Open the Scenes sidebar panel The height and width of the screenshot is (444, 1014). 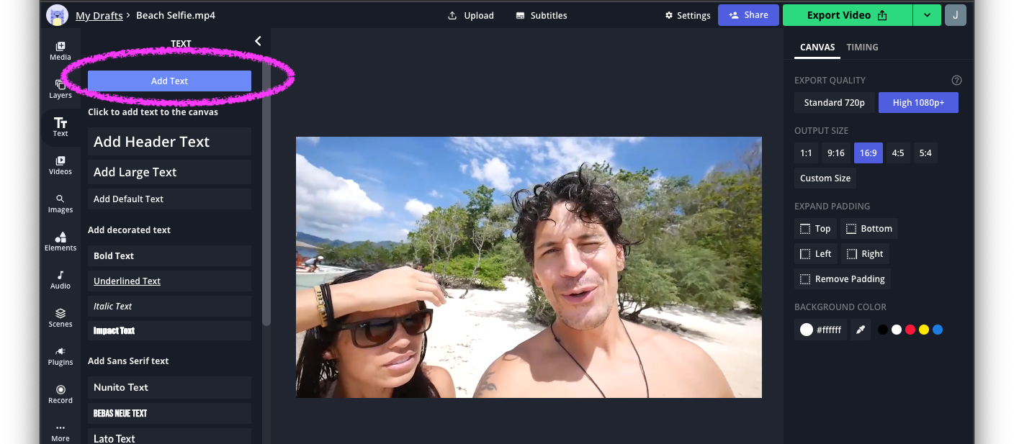pos(60,318)
